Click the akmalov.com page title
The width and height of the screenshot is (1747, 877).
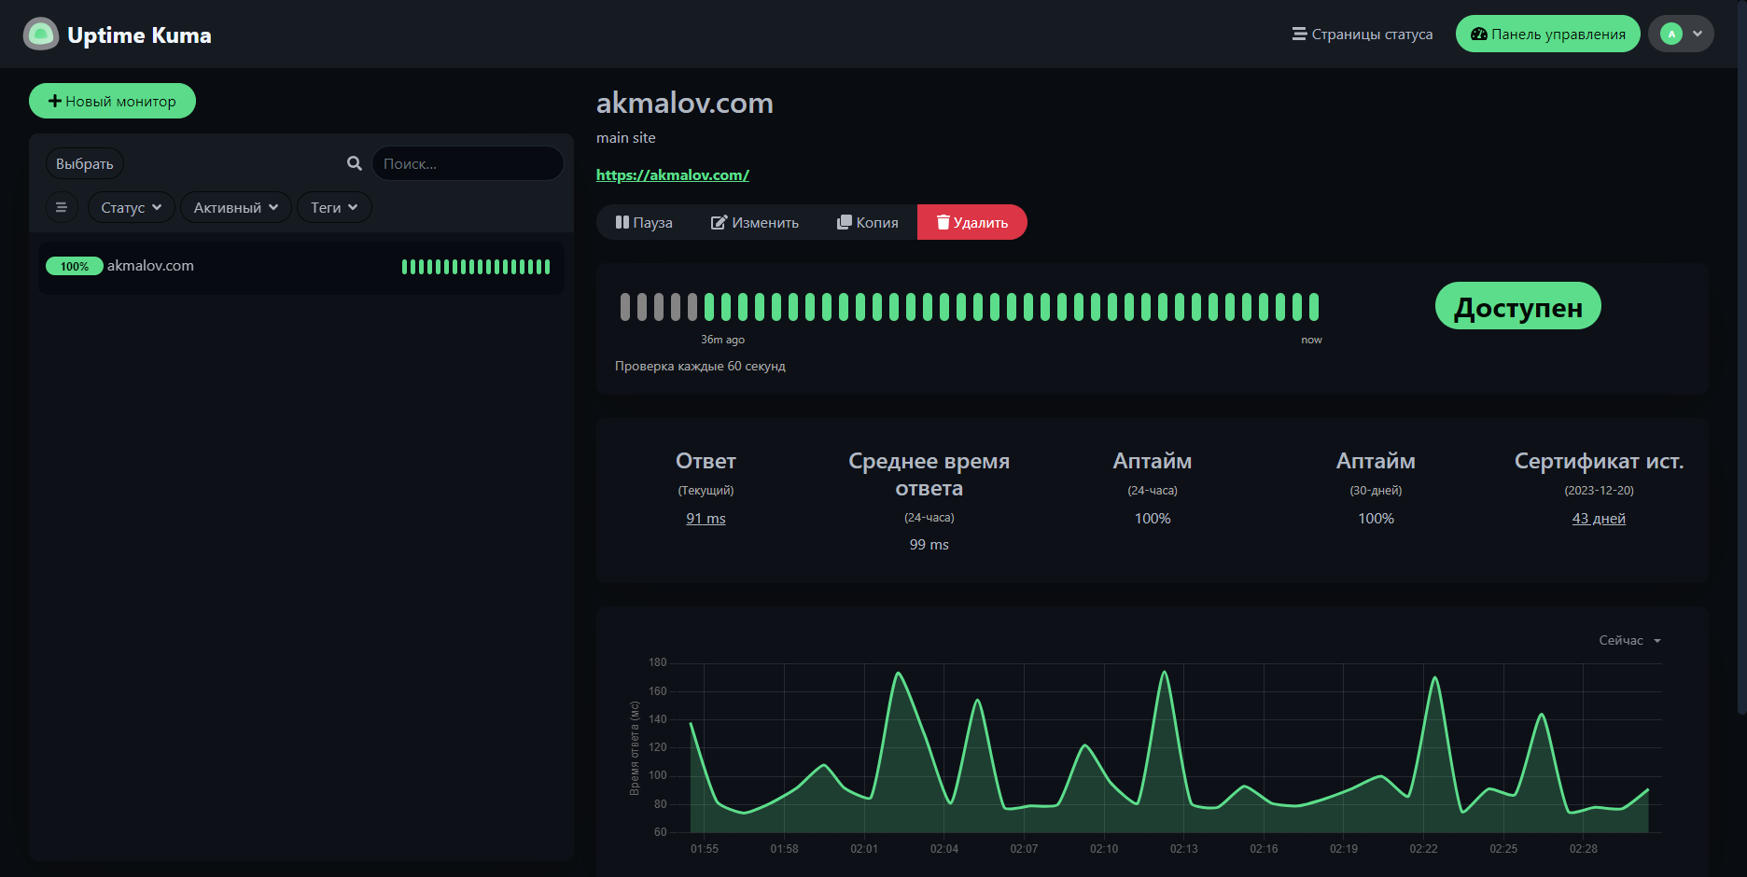pyautogui.click(x=685, y=103)
